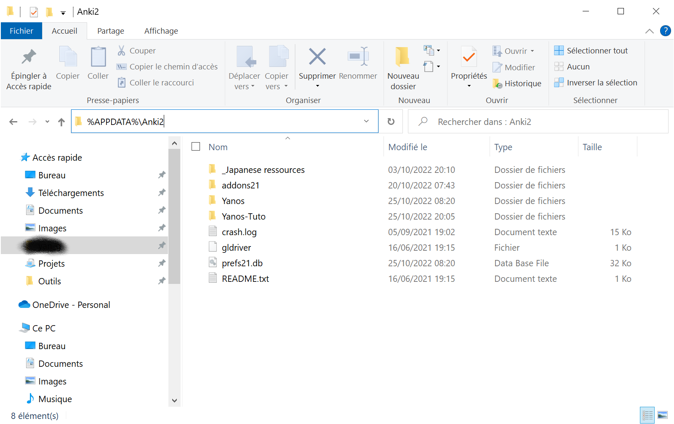Open the Fichier menu

(x=21, y=30)
